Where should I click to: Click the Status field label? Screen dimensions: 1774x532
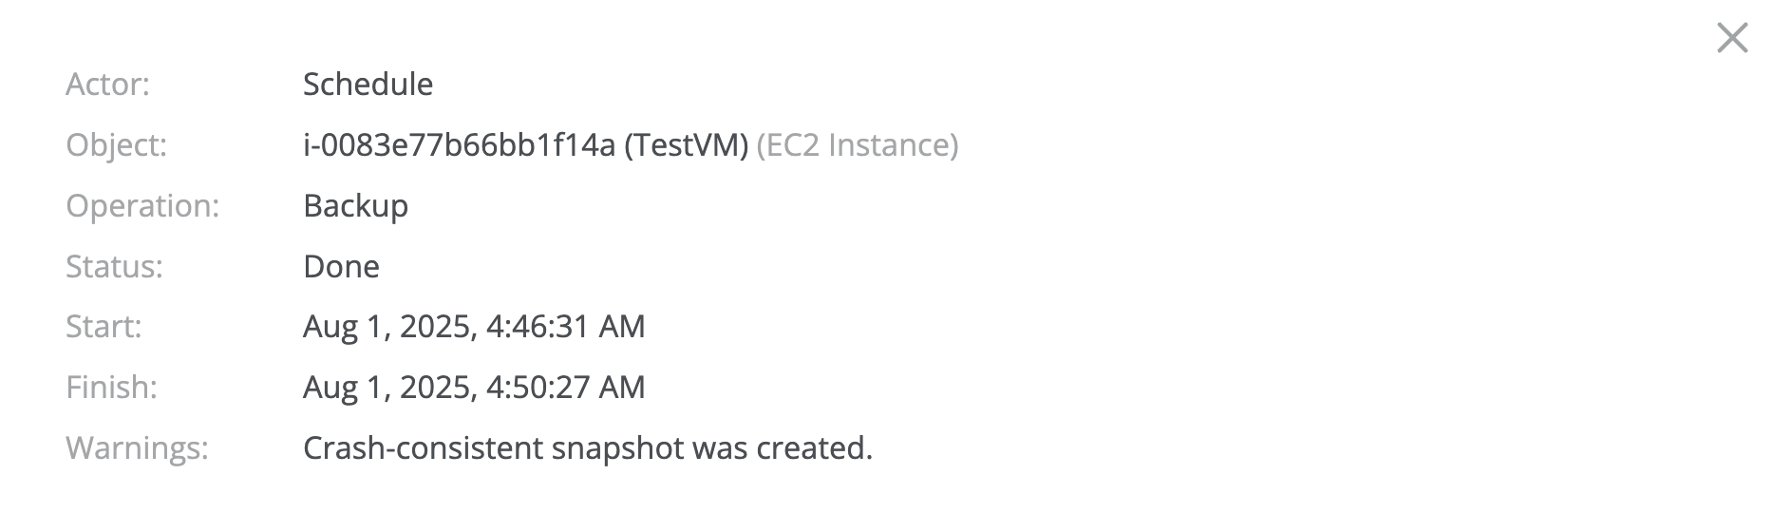point(114,267)
